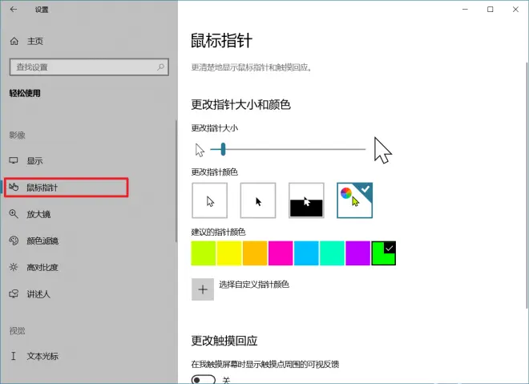529x384 pixels.
Task: Click the 查找设置 search field
Action: coord(89,67)
